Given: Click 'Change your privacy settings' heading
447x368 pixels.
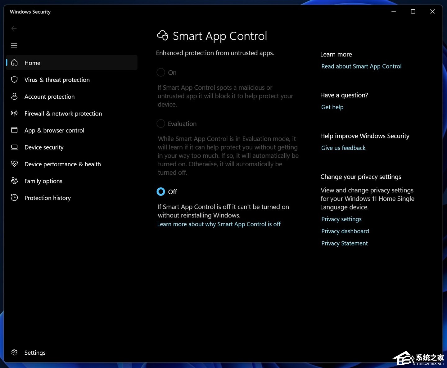Looking at the screenshot, I should (x=361, y=177).
